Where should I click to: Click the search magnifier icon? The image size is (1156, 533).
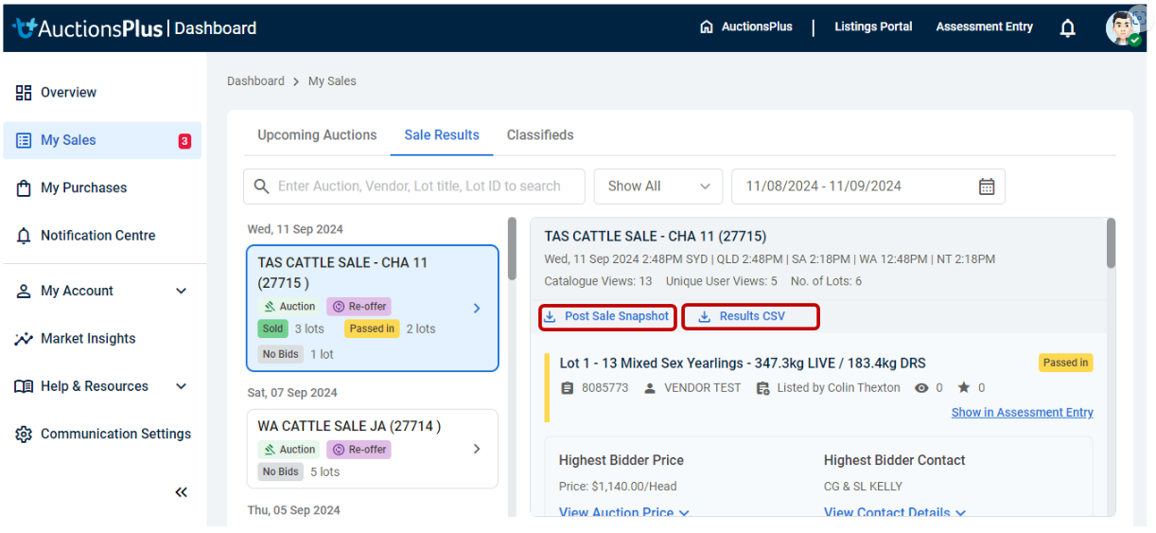coord(261,187)
